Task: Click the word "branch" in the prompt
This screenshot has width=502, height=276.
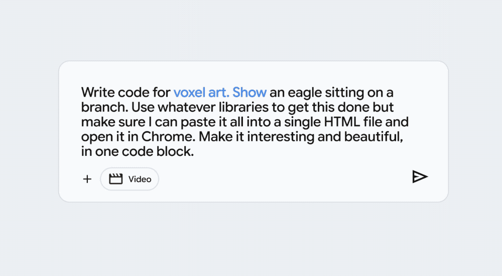Action: pyautogui.click(x=100, y=108)
